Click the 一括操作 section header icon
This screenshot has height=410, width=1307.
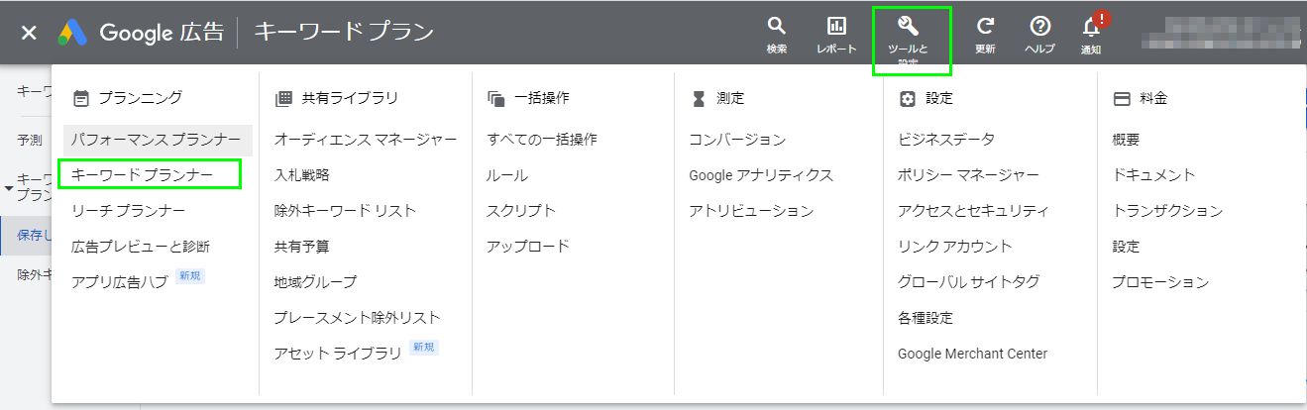coord(496,98)
